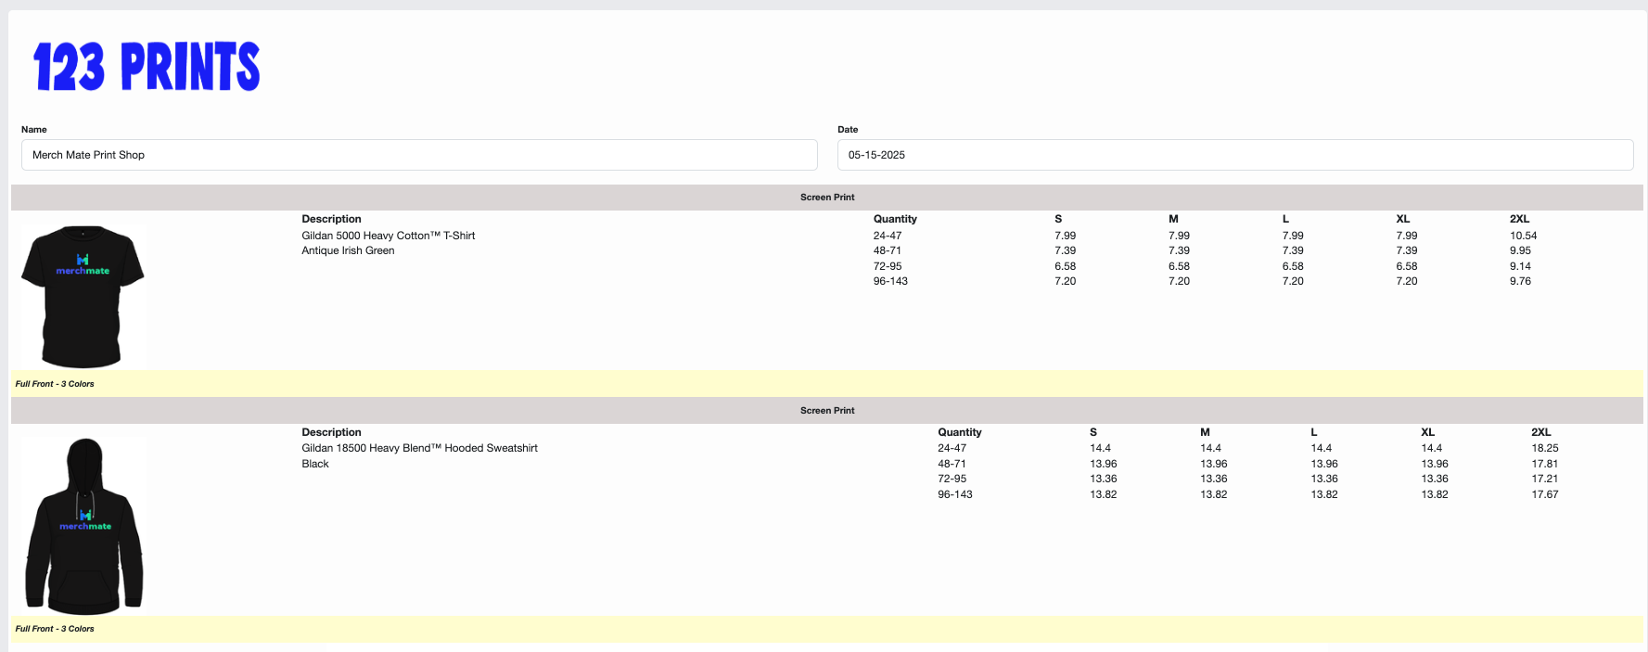The height and width of the screenshot is (652, 1648).
Task: Click the 96-143 quantity tier in the T-shirt table
Action: (x=890, y=281)
